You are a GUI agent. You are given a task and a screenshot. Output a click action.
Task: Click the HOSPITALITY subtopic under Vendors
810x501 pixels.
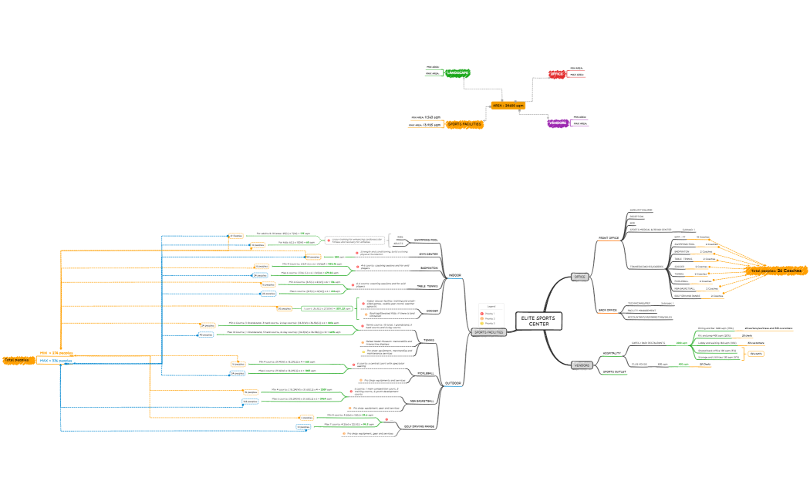point(611,353)
